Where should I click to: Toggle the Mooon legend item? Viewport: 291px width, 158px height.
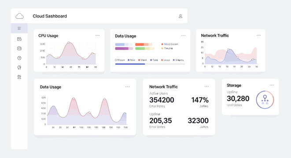pos(120,60)
